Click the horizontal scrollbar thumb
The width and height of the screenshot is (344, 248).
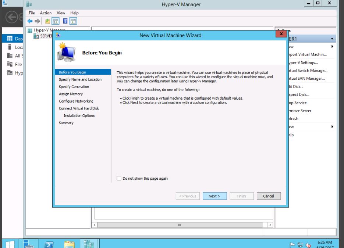[180, 225]
